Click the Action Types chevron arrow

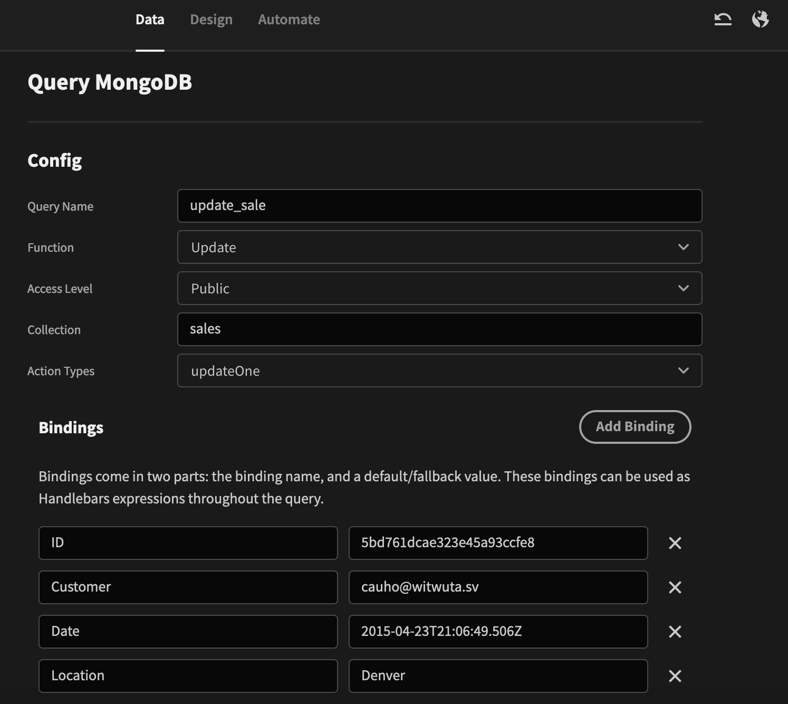pyautogui.click(x=684, y=370)
